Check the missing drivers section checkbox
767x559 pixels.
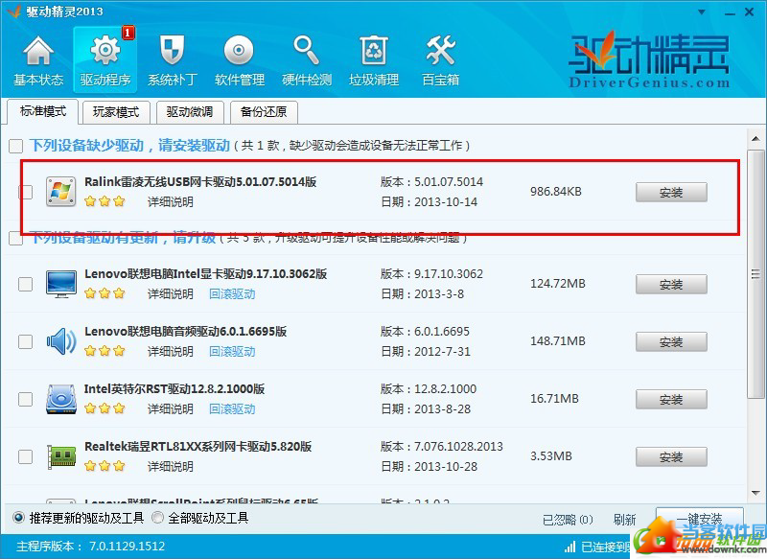[x=15, y=146]
